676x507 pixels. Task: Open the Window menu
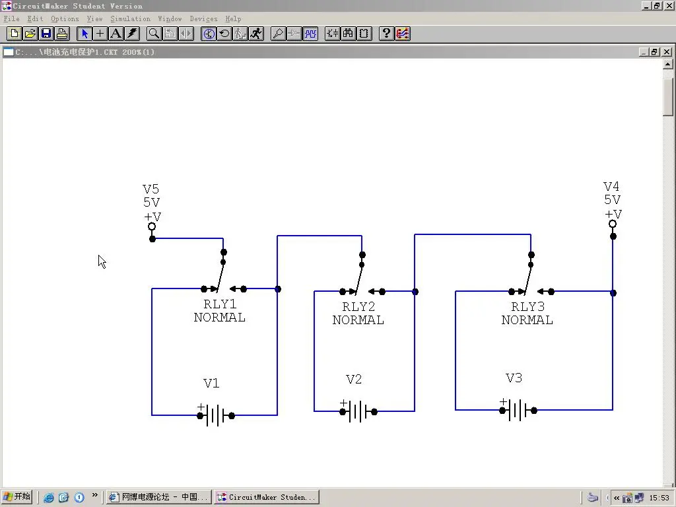[x=170, y=18]
